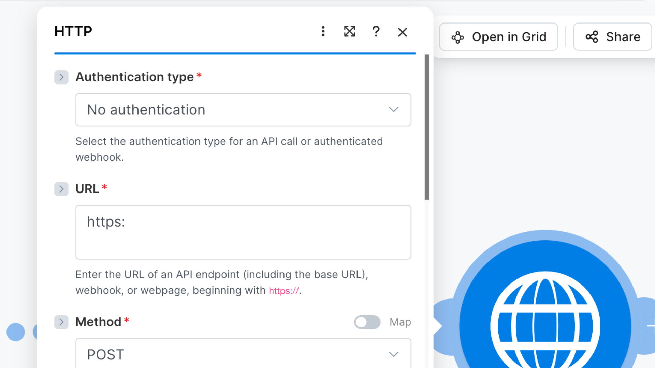Open the Method dropdown showing POST
The width and height of the screenshot is (655, 368).
point(243,353)
